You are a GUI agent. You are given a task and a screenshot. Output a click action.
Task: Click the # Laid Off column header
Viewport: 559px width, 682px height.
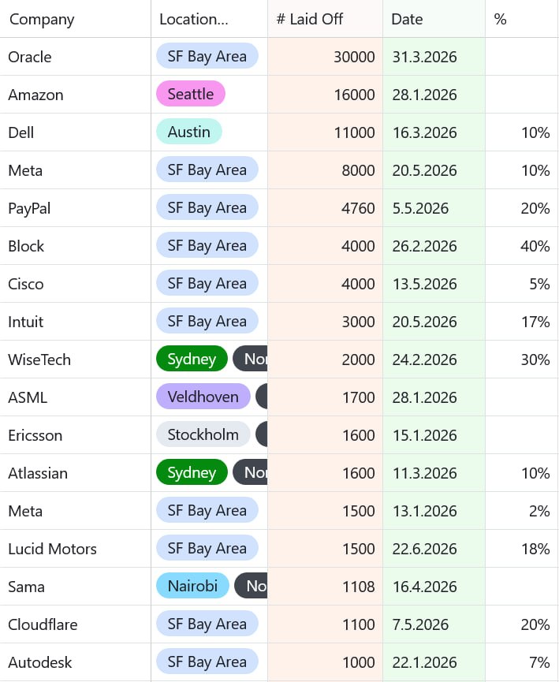click(325, 19)
